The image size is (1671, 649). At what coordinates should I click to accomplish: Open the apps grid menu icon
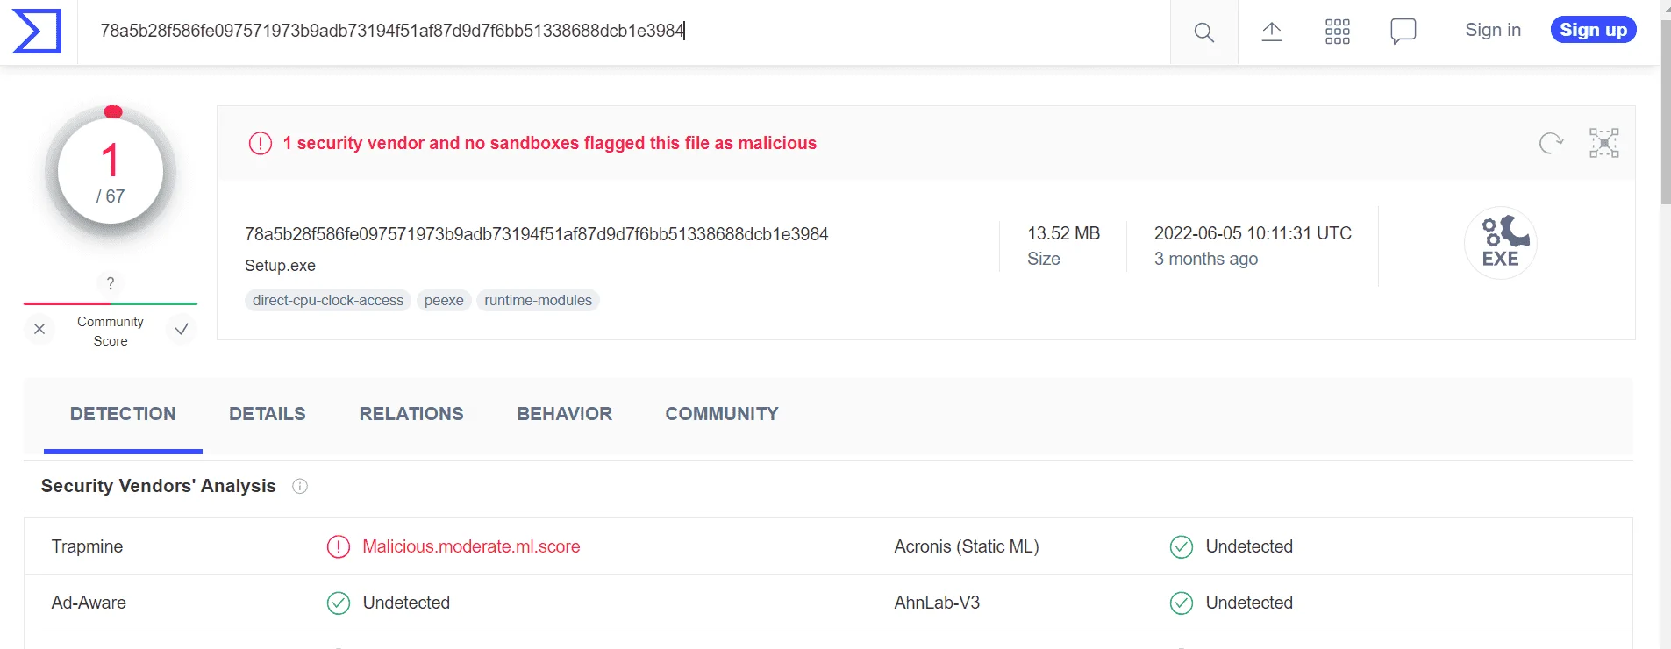[x=1338, y=32]
